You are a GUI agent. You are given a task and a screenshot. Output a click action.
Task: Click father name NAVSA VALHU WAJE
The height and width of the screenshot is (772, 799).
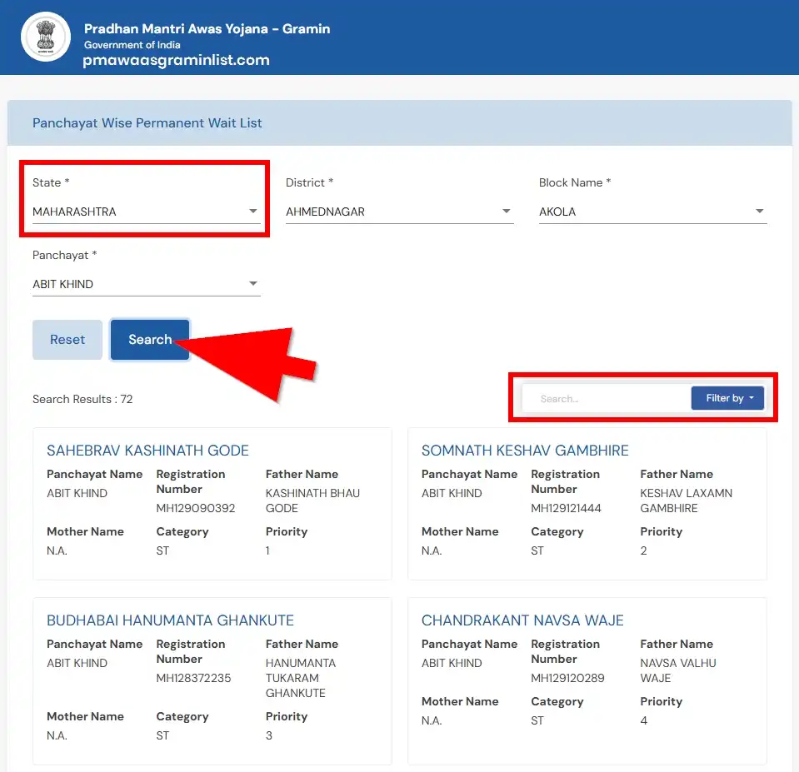tap(678, 670)
